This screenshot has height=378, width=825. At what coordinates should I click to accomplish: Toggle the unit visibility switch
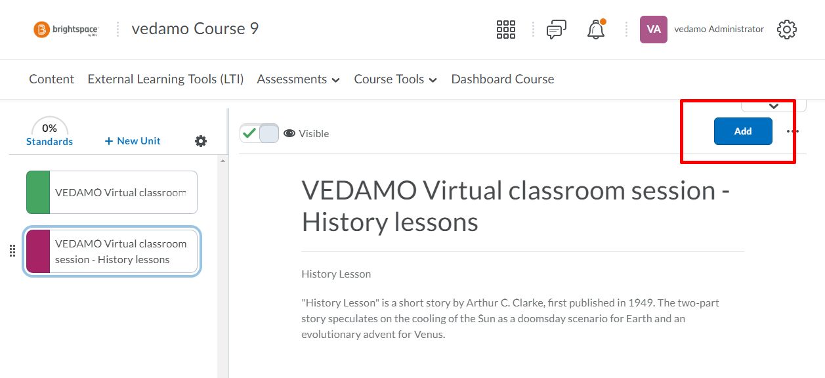(x=259, y=133)
